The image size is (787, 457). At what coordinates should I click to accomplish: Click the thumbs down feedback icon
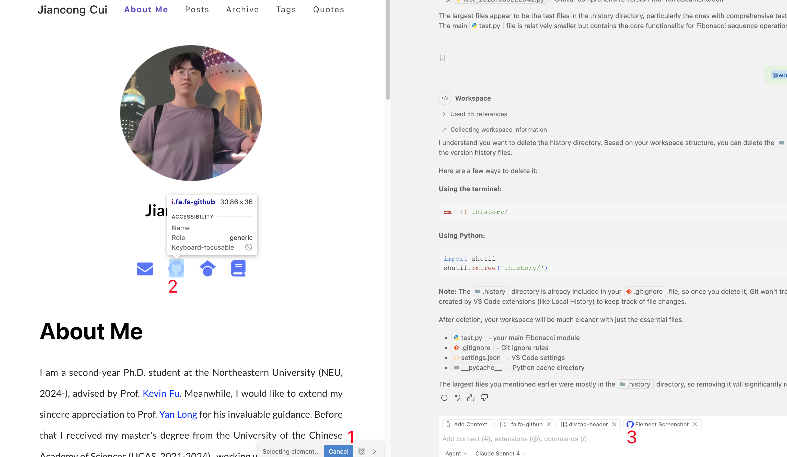pos(484,398)
